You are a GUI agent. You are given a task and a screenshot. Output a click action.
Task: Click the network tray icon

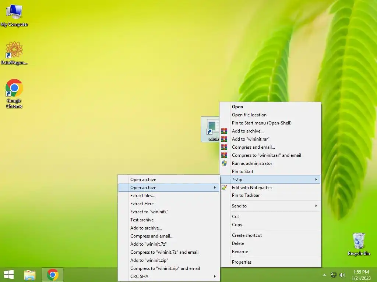[x=334, y=275]
